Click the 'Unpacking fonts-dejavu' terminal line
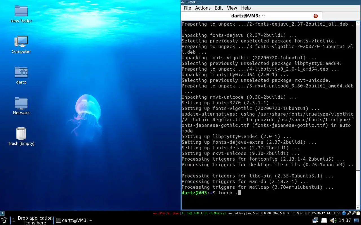Image resolution: width=361 pixels, height=225 pixels. 239,35
